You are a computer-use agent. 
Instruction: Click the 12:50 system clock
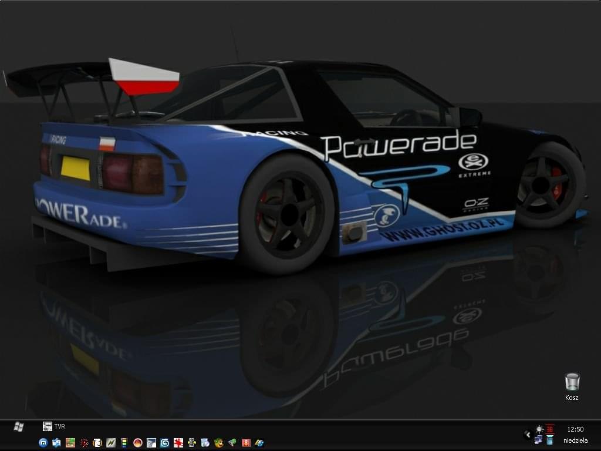[575, 429]
